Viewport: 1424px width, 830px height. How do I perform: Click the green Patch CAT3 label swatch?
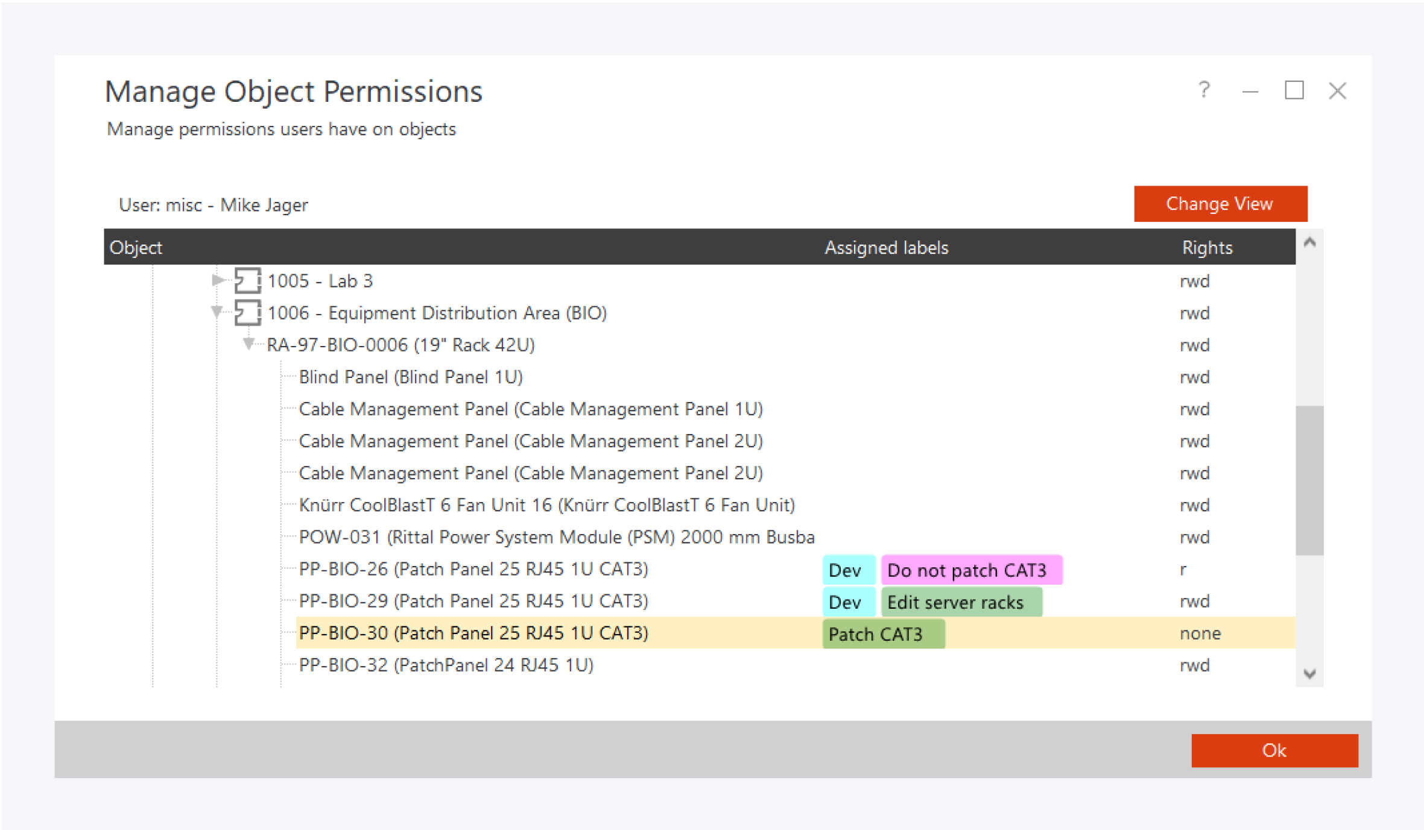[883, 634]
